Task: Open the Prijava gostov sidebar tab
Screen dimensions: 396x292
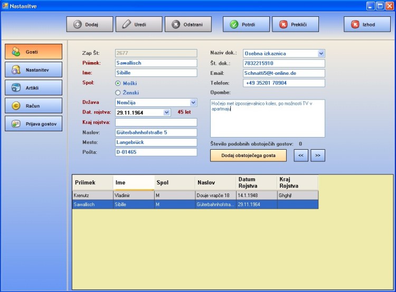Action: [33, 123]
